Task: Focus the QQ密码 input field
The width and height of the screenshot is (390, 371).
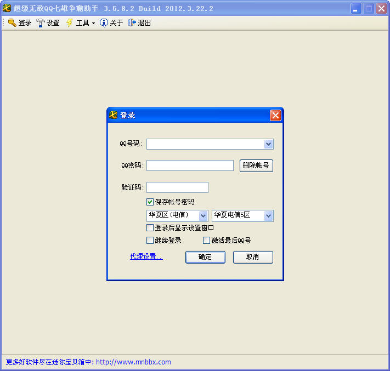Action: (190, 165)
